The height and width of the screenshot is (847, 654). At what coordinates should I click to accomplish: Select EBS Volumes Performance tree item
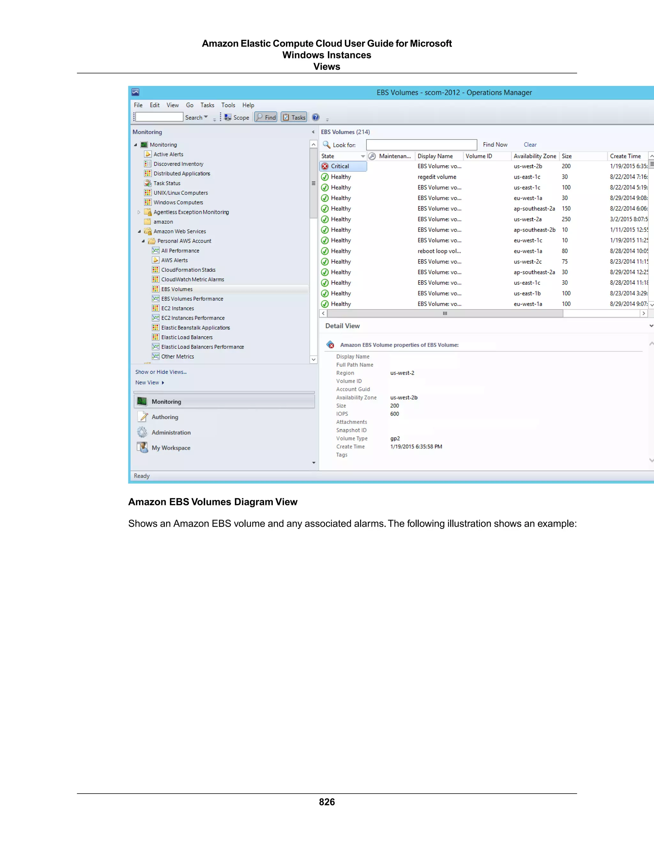192,299
